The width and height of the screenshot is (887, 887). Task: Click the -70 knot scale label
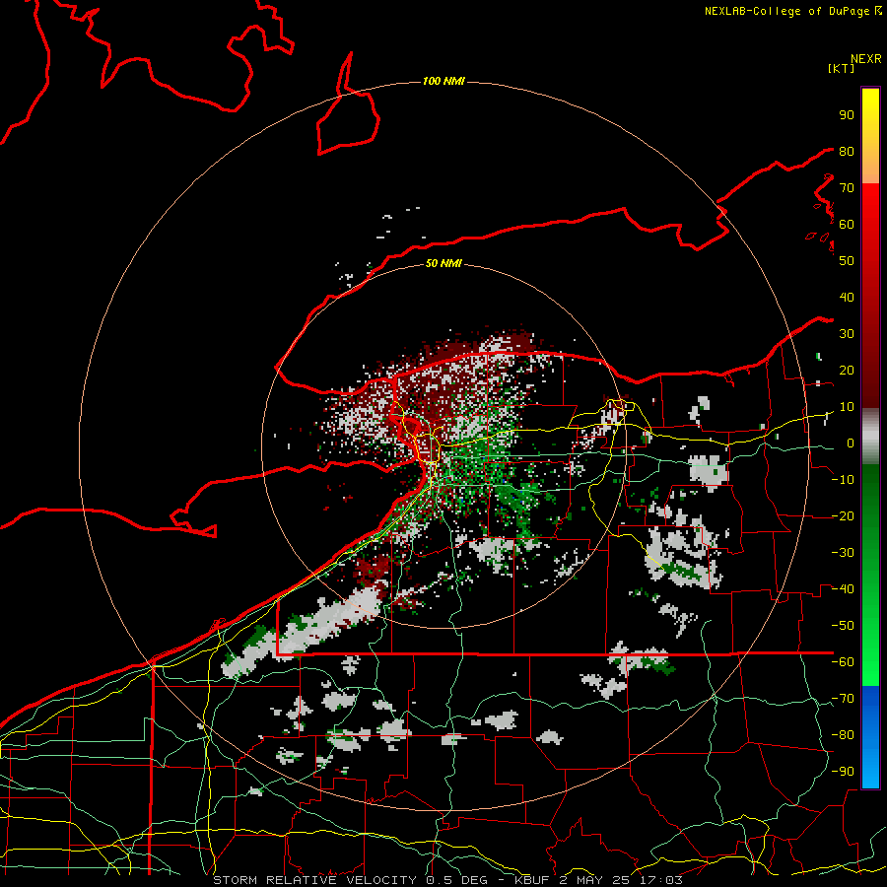tap(843, 699)
